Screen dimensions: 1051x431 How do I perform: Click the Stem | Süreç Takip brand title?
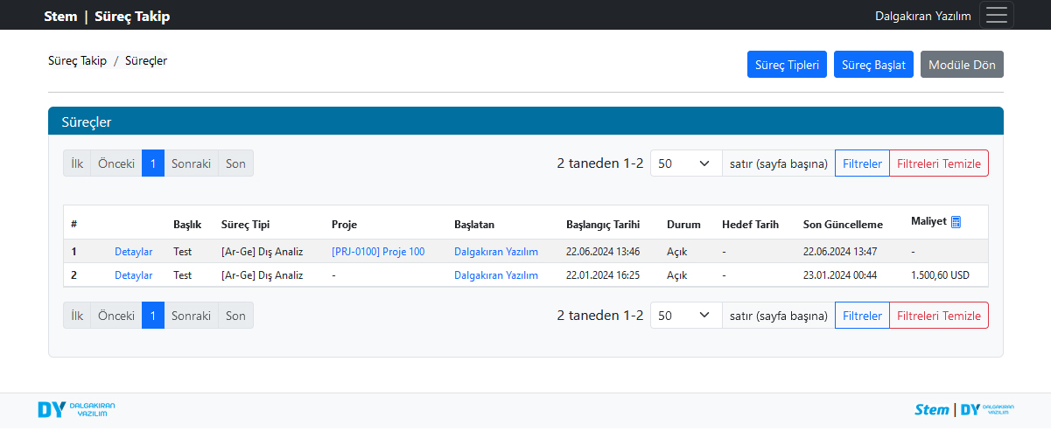pyautogui.click(x=107, y=16)
